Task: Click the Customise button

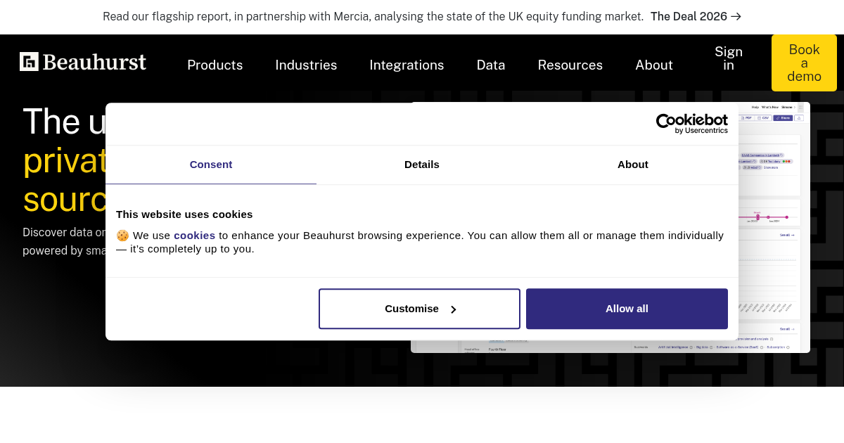Action: [x=419, y=309]
